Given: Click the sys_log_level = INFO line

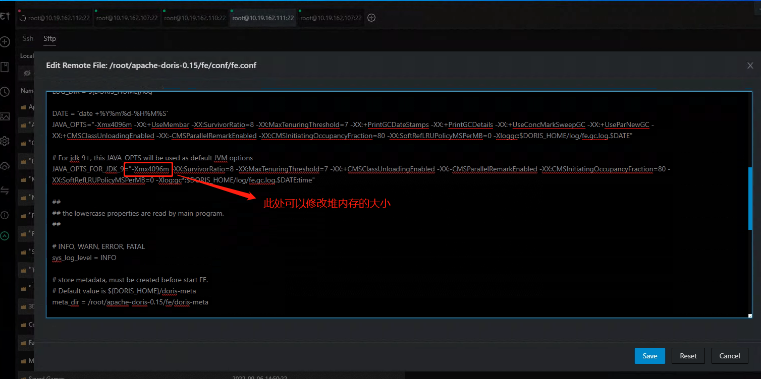Looking at the screenshot, I should [x=84, y=258].
